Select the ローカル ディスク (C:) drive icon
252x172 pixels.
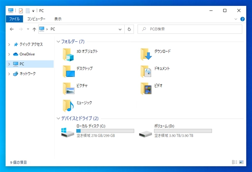68,132
